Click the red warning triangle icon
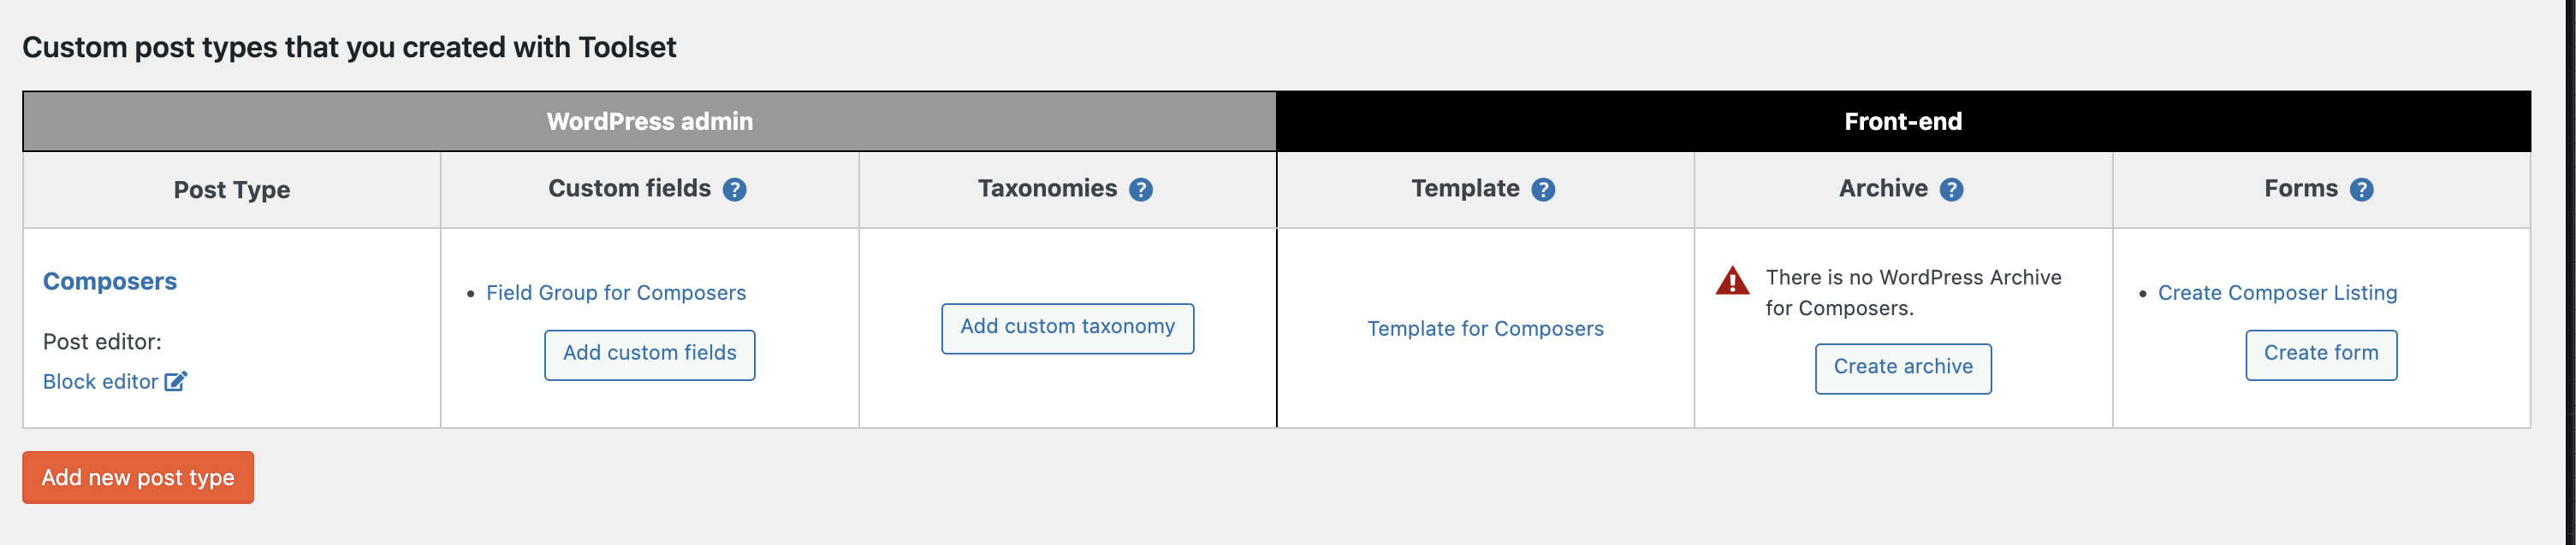Screen dimensions: 2576x545 tap(1732, 280)
